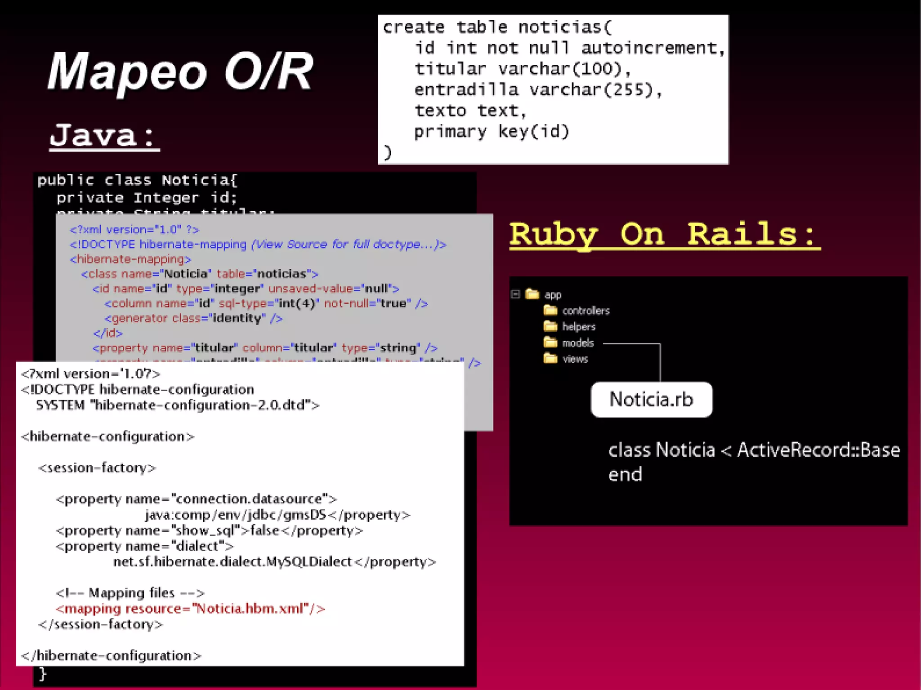This screenshot has width=921, height=690.
Task: Select the models folder label
Action: 578,343
